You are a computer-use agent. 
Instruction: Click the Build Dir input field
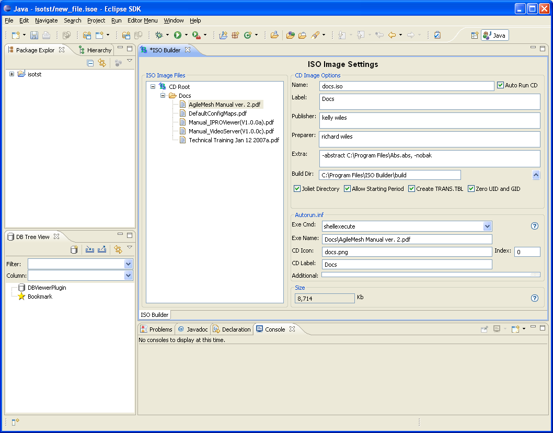389,175
